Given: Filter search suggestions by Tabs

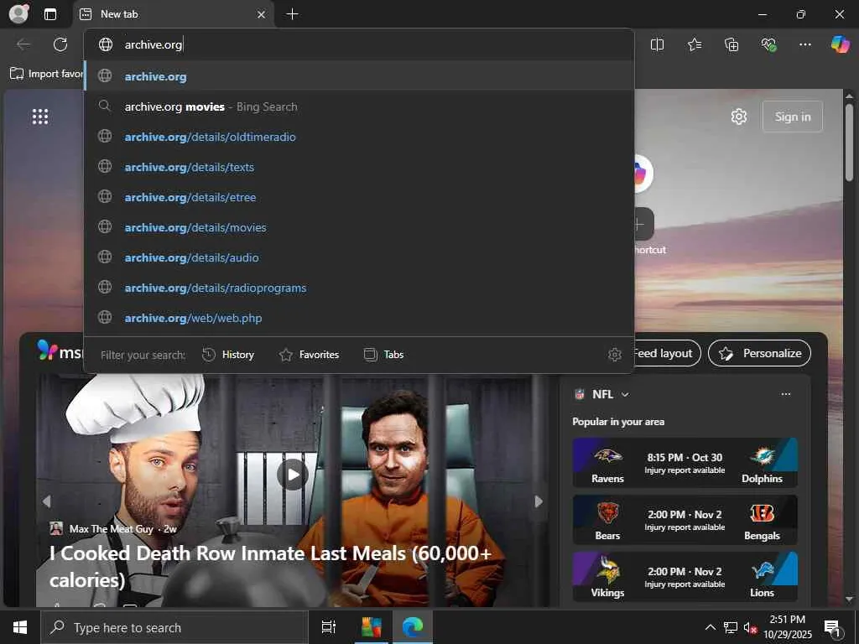Looking at the screenshot, I should pos(383,355).
